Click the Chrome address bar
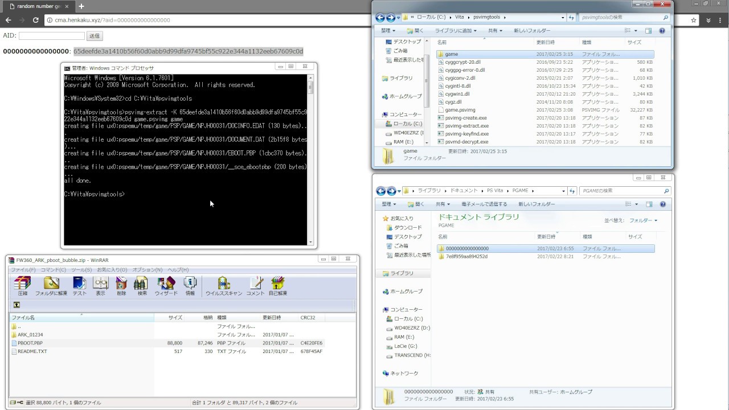 pyautogui.click(x=364, y=20)
